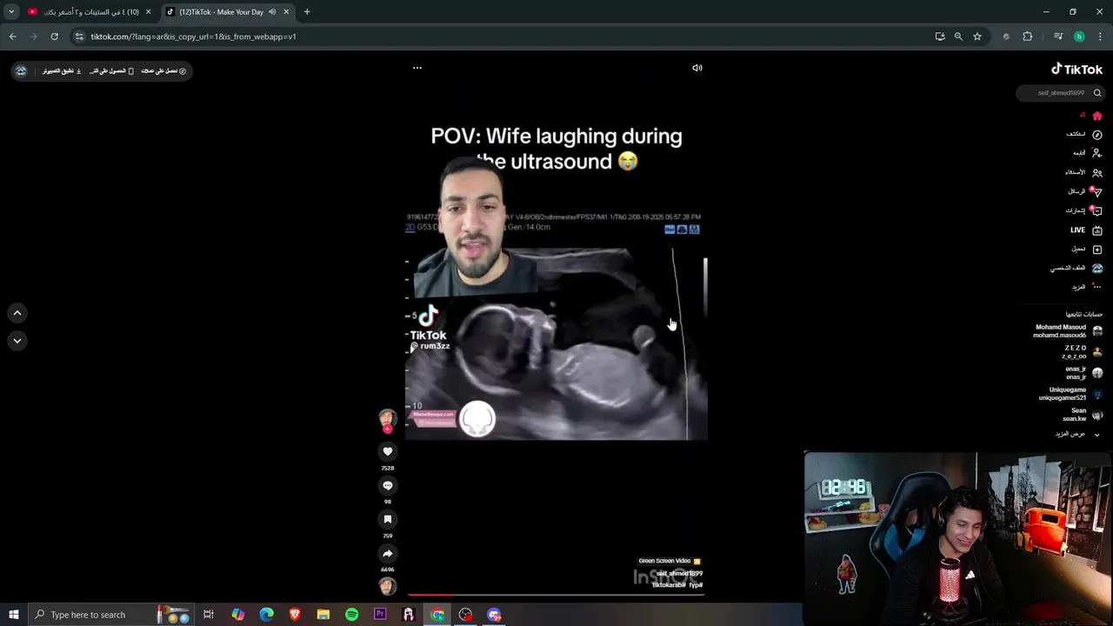Save the video with the bookmark icon
The image size is (1113, 626).
pos(388,519)
